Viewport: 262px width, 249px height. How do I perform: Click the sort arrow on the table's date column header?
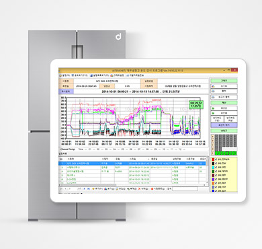coord(149,159)
